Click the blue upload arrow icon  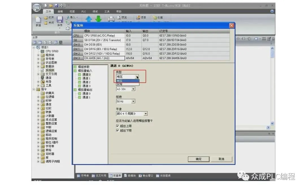point(89,19)
